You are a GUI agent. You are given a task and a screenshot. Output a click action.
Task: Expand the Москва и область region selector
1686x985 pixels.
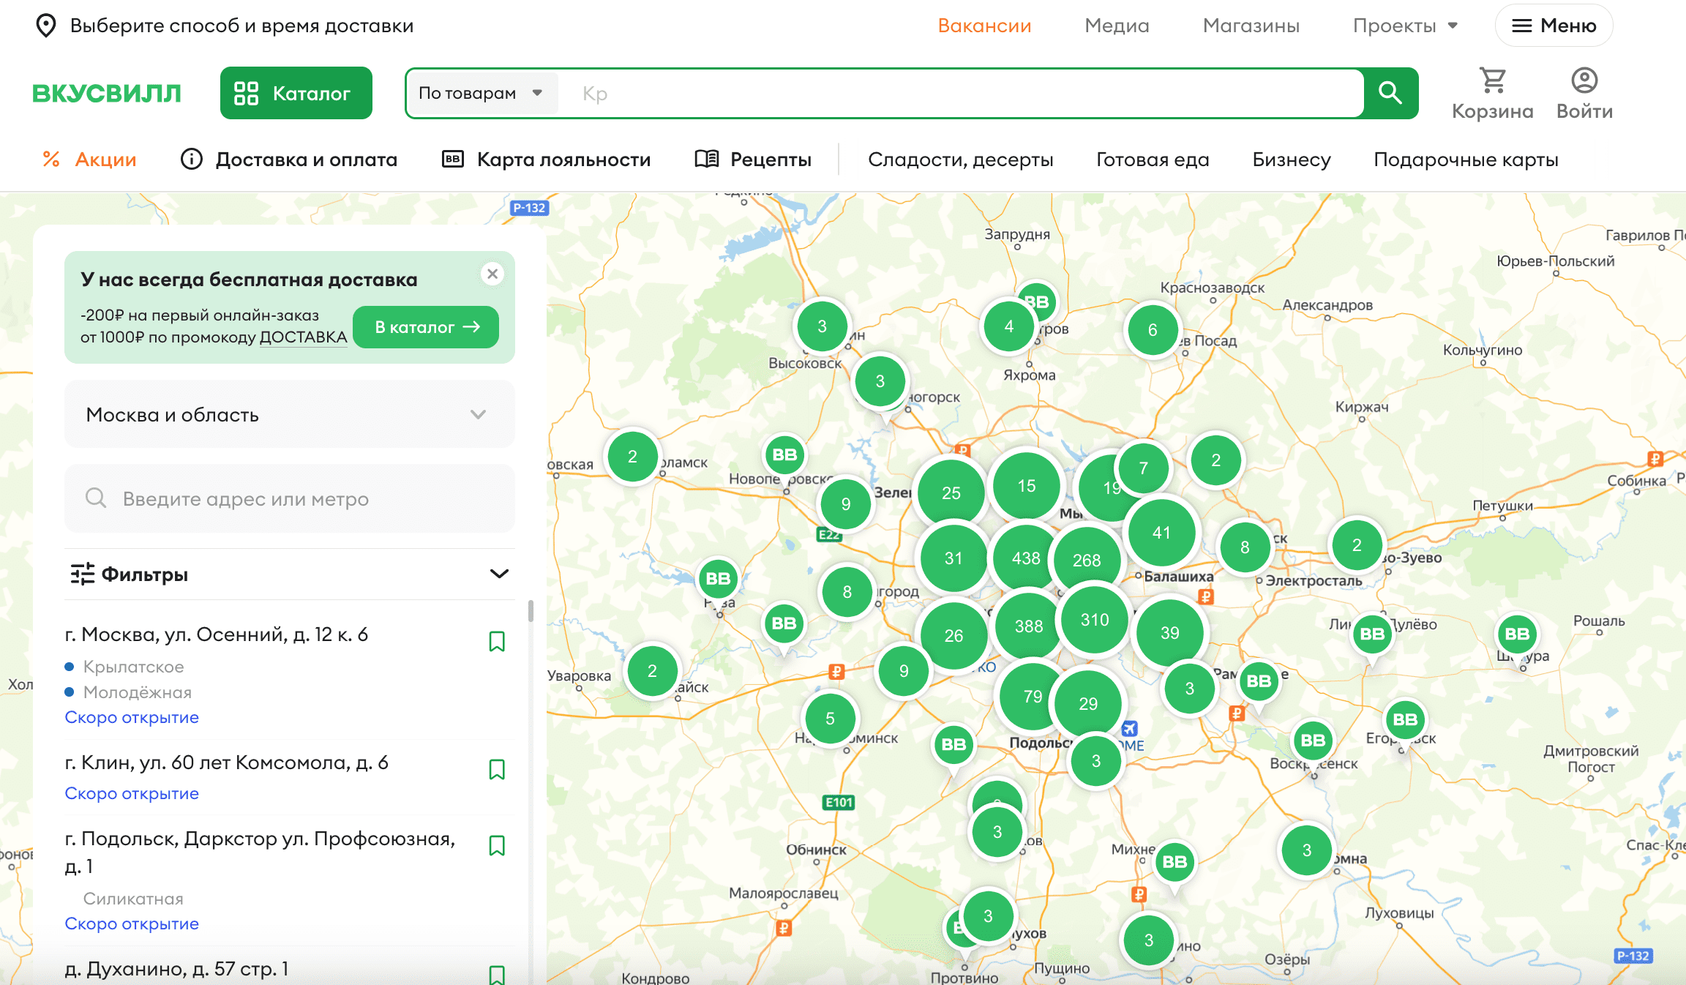pyautogui.click(x=289, y=414)
